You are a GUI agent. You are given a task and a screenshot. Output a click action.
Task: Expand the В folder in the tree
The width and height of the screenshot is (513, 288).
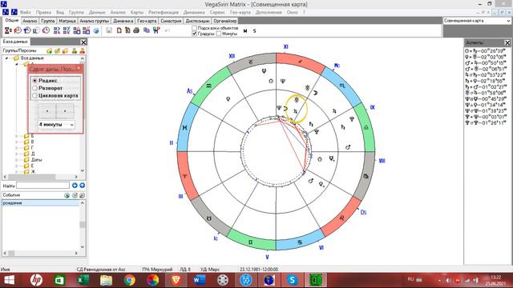click(x=17, y=142)
